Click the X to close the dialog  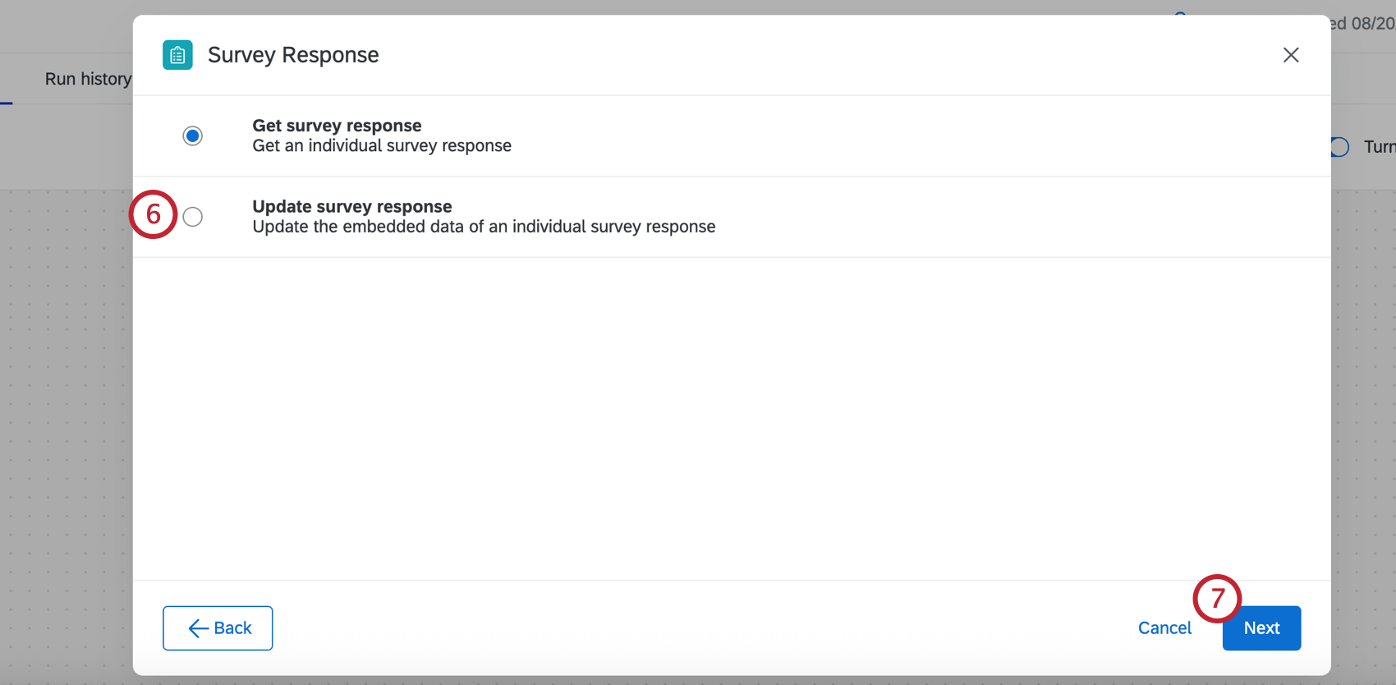click(1291, 55)
